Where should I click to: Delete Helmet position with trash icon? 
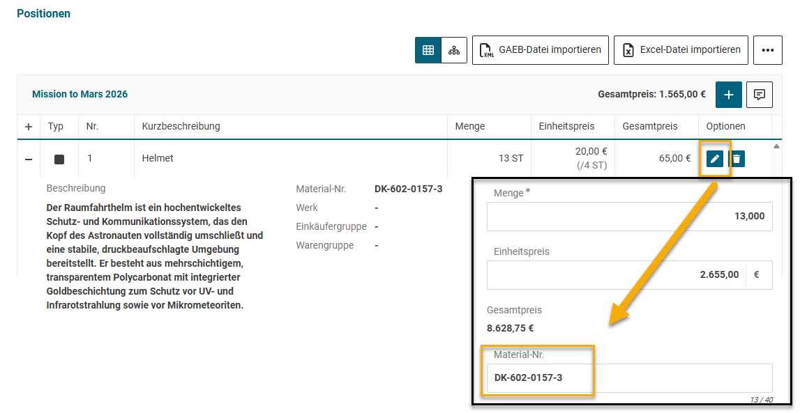point(737,159)
